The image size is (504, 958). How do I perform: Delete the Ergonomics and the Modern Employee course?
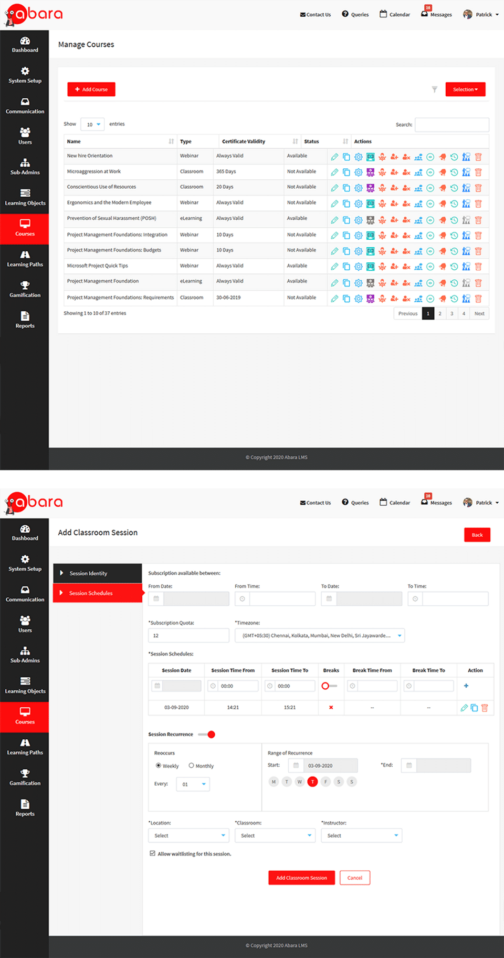[478, 203]
